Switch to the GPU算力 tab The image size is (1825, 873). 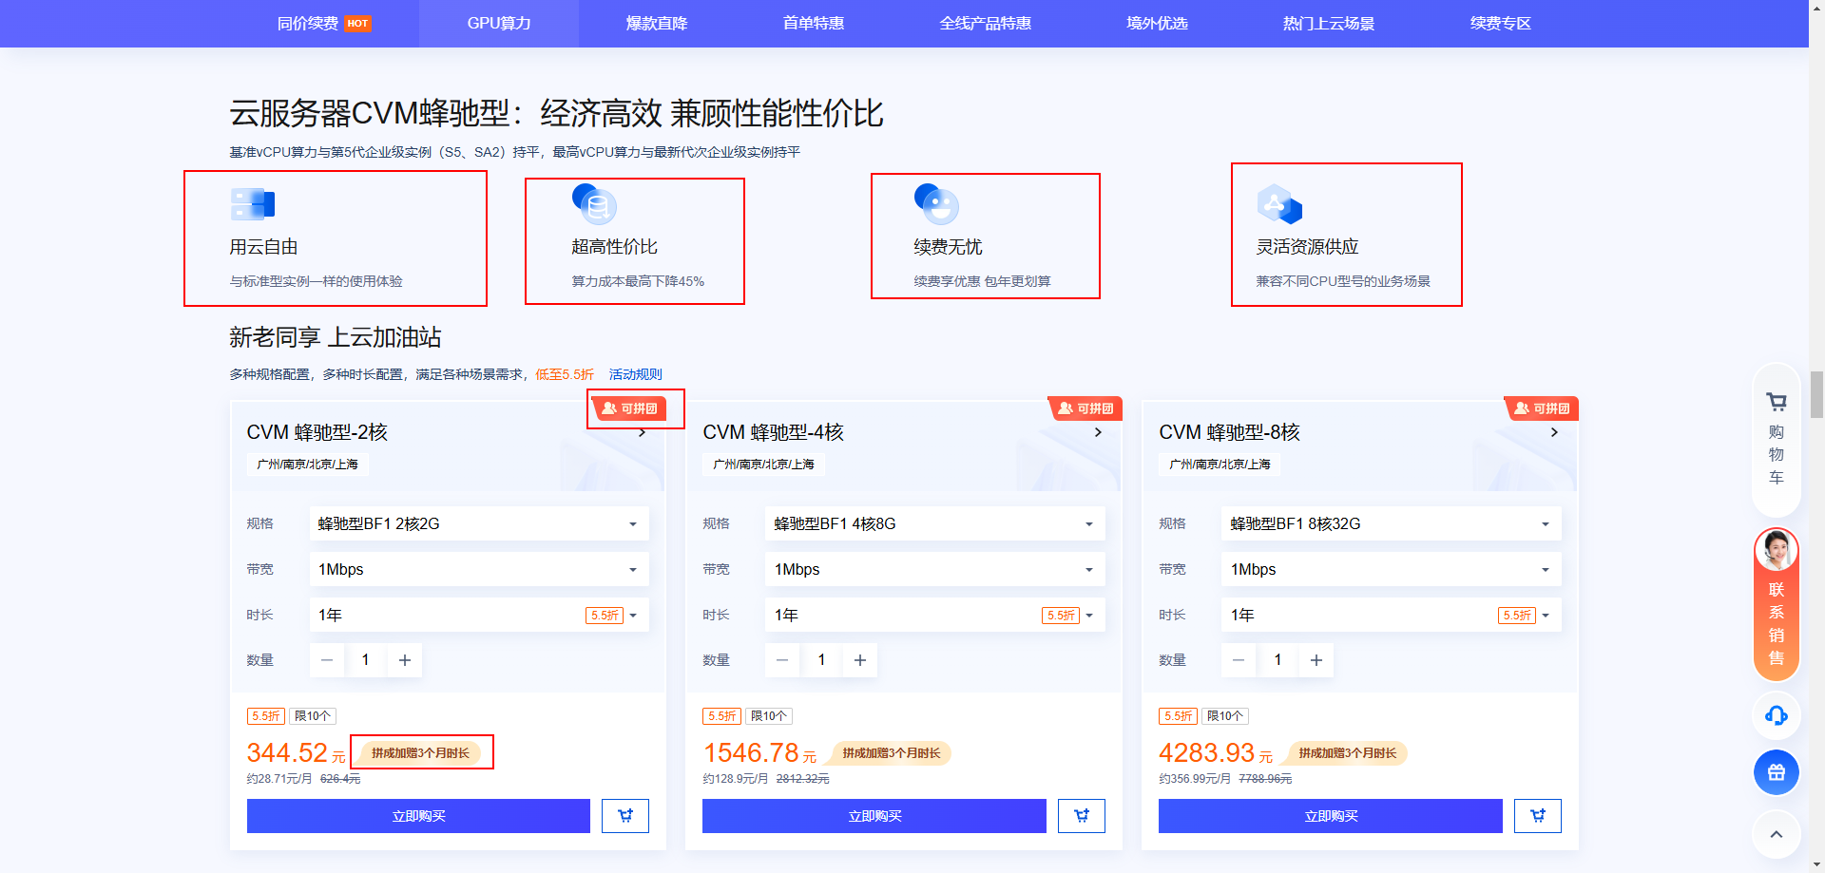click(x=499, y=23)
